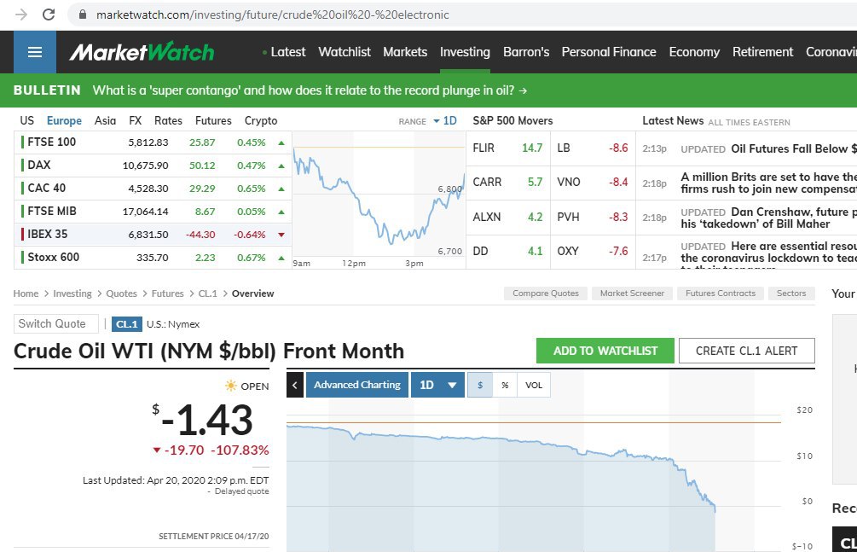Switch to the US markets tab

(x=26, y=121)
